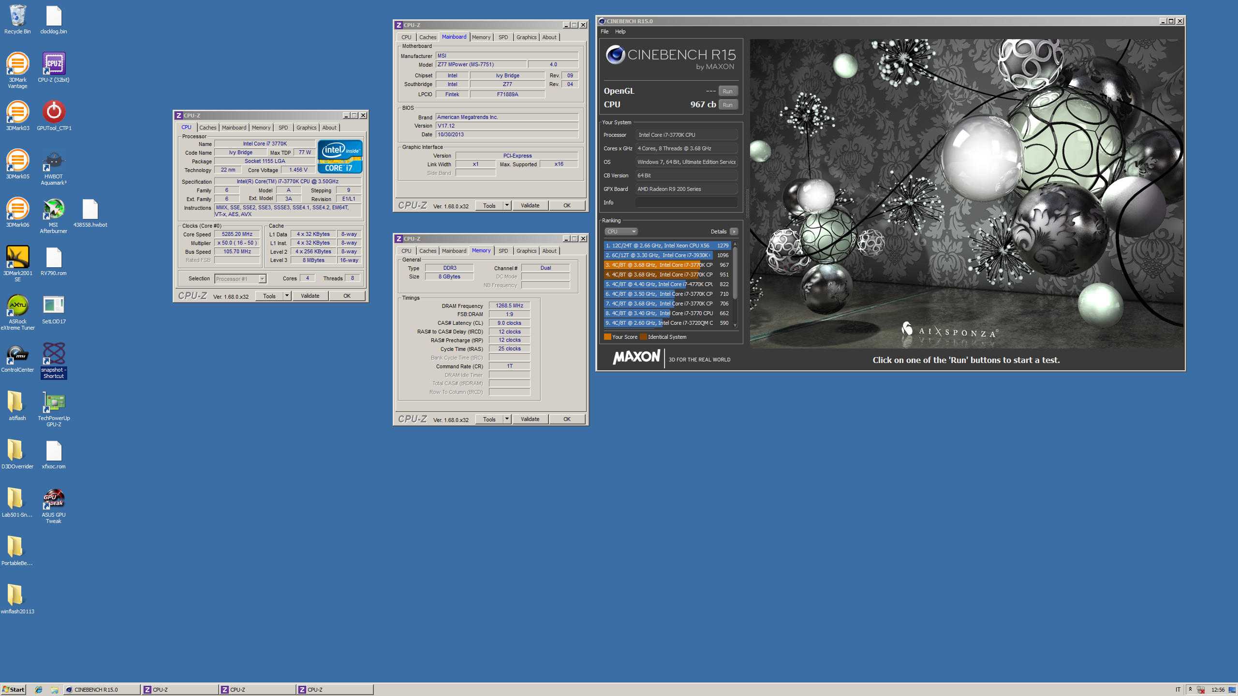Open the GPUTool_CTP1 desktop icon
The width and height of the screenshot is (1238, 696).
click(x=54, y=116)
